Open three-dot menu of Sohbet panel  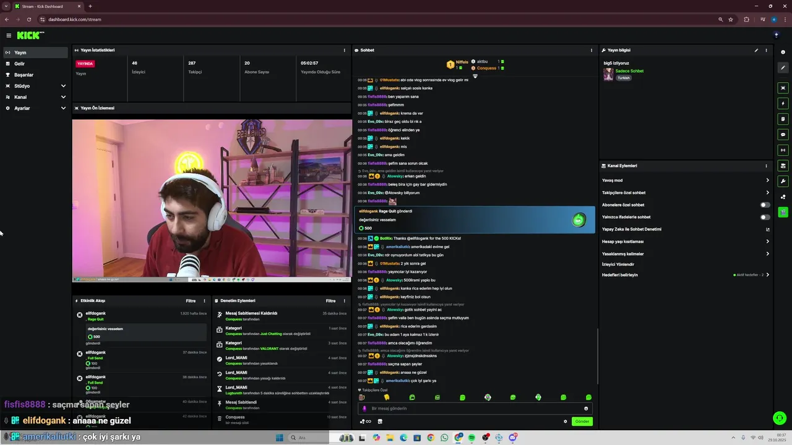pyautogui.click(x=592, y=50)
